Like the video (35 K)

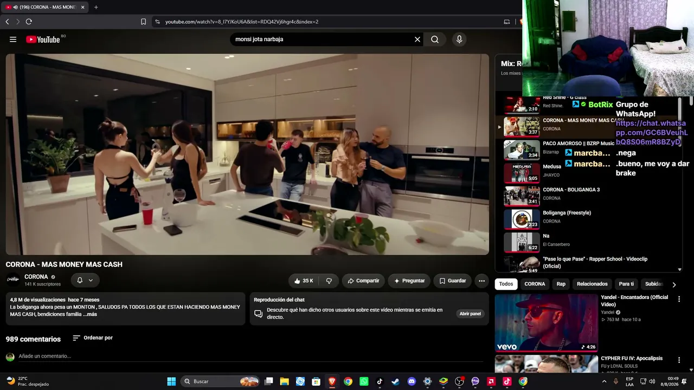coord(304,281)
